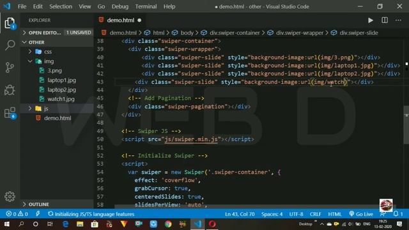Expand the Open Editors section
The height and width of the screenshot is (230, 409).
tap(57, 33)
